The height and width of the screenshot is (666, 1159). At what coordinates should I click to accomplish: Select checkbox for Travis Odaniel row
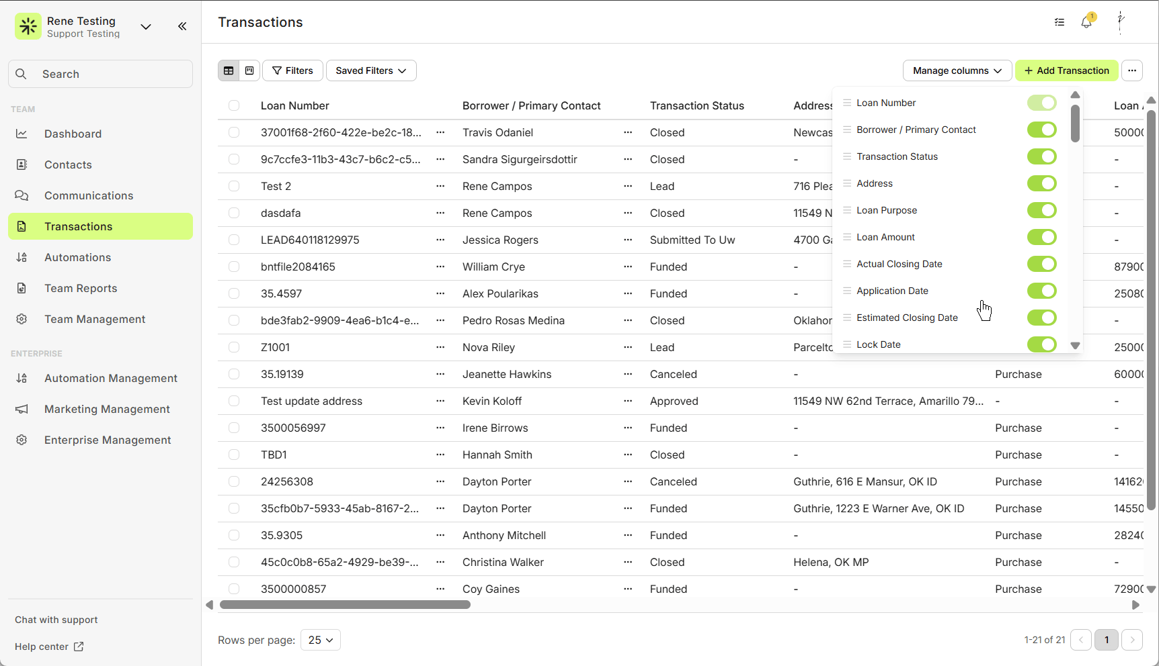pos(234,132)
